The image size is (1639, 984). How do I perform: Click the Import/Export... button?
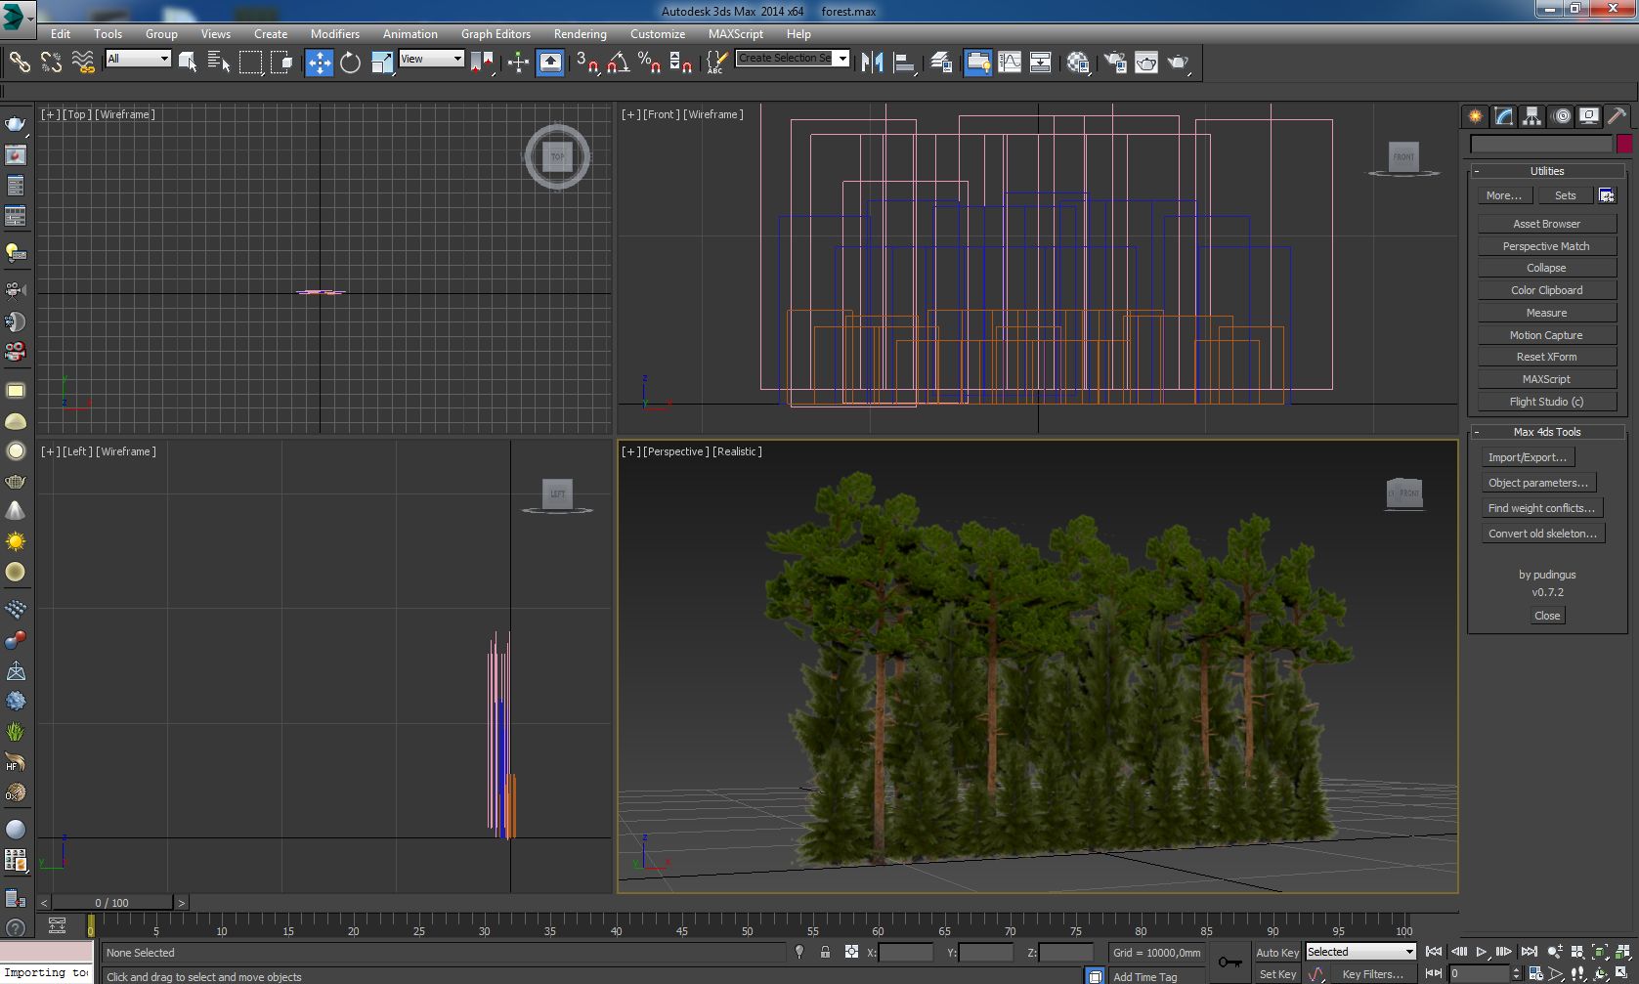(x=1526, y=457)
